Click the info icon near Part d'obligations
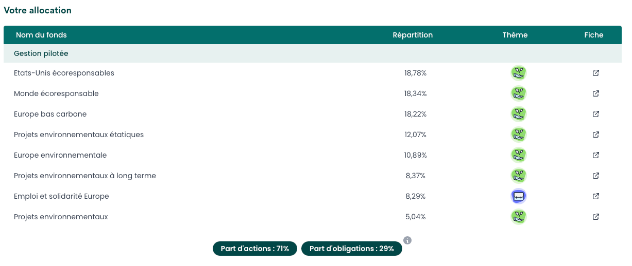 (x=407, y=240)
